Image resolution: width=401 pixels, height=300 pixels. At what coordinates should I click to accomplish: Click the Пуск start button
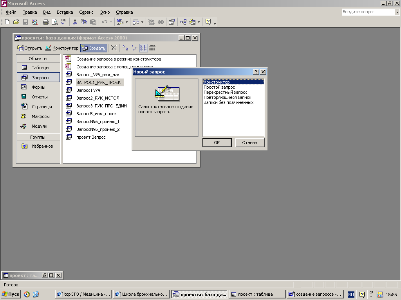pyautogui.click(x=11, y=294)
